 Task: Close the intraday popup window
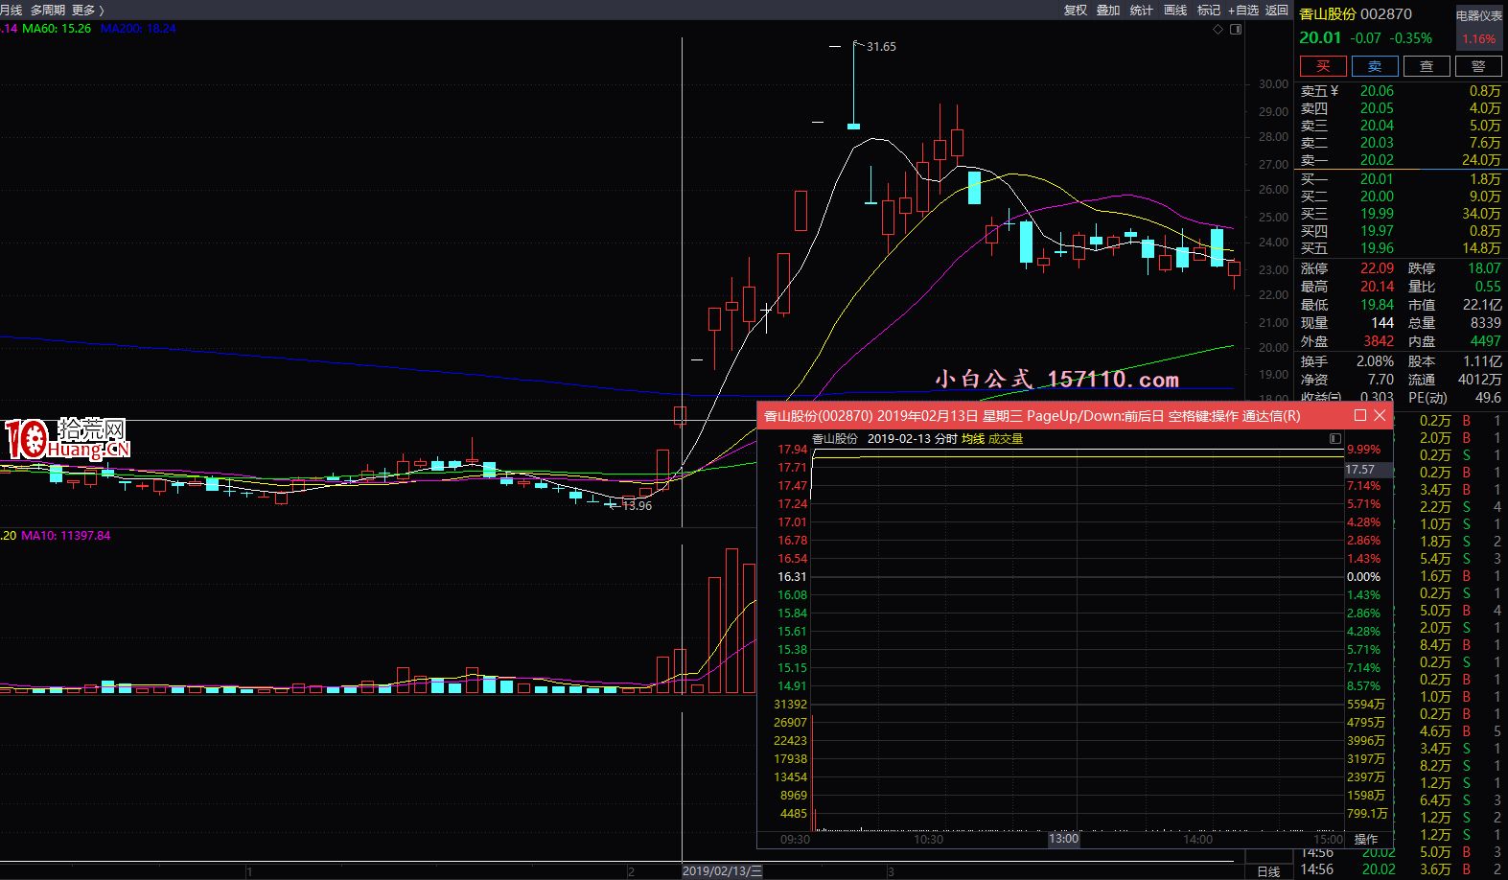click(x=1380, y=415)
